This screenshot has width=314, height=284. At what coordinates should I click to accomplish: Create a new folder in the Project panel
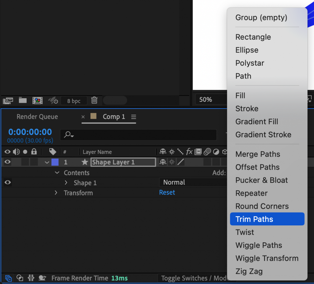click(23, 100)
